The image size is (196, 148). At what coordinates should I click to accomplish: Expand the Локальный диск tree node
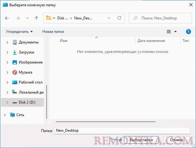[x=7, y=92]
